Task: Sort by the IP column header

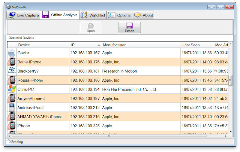Action: [x=85, y=45]
